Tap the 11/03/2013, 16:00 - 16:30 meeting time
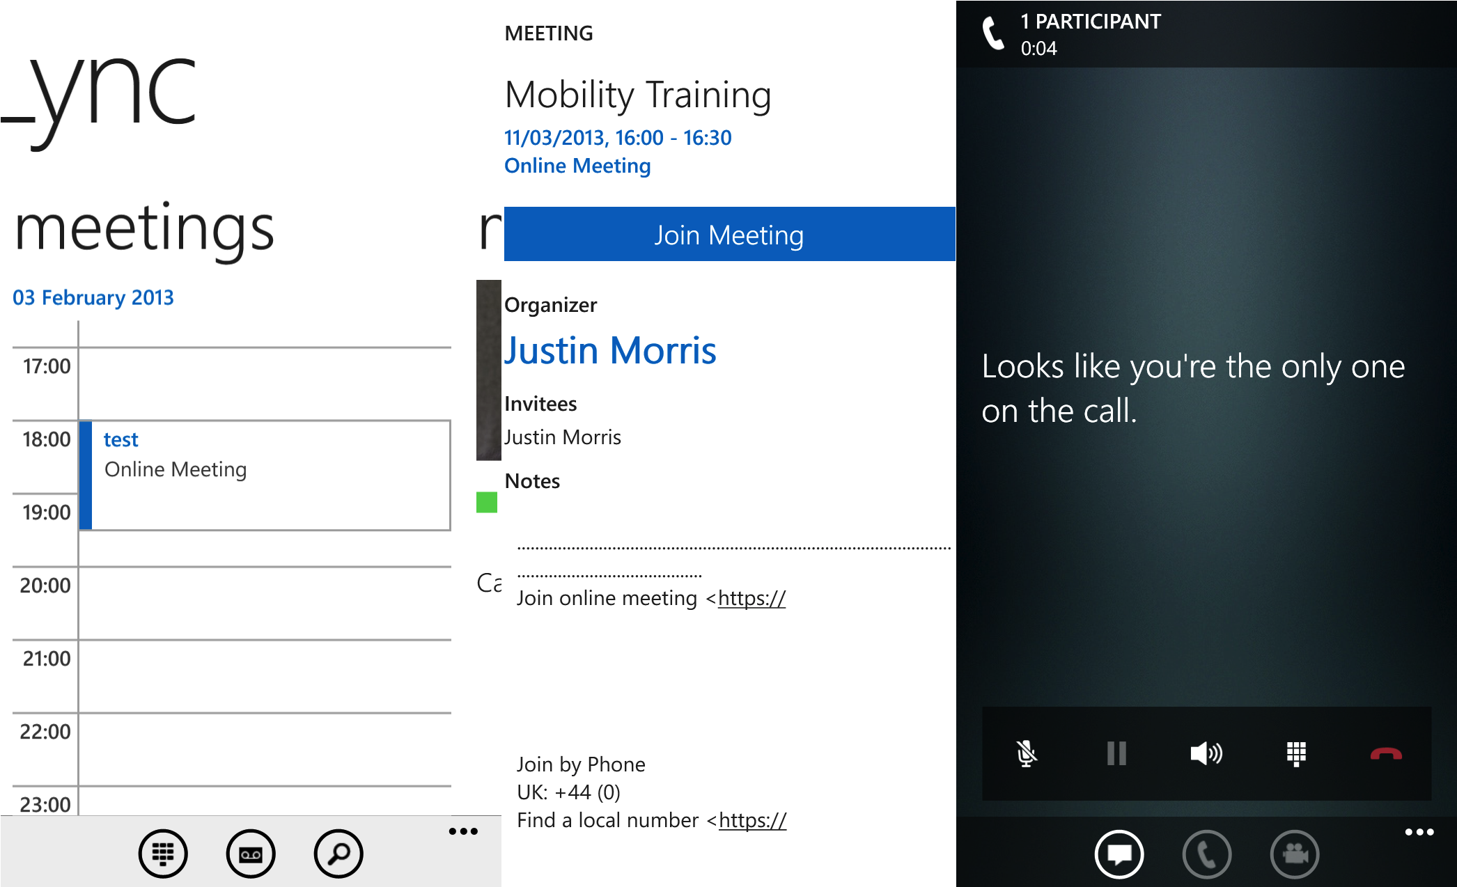Image resolution: width=1457 pixels, height=887 pixels. pyautogui.click(x=618, y=138)
